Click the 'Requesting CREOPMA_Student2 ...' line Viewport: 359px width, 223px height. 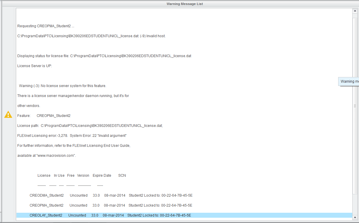(x=46, y=26)
